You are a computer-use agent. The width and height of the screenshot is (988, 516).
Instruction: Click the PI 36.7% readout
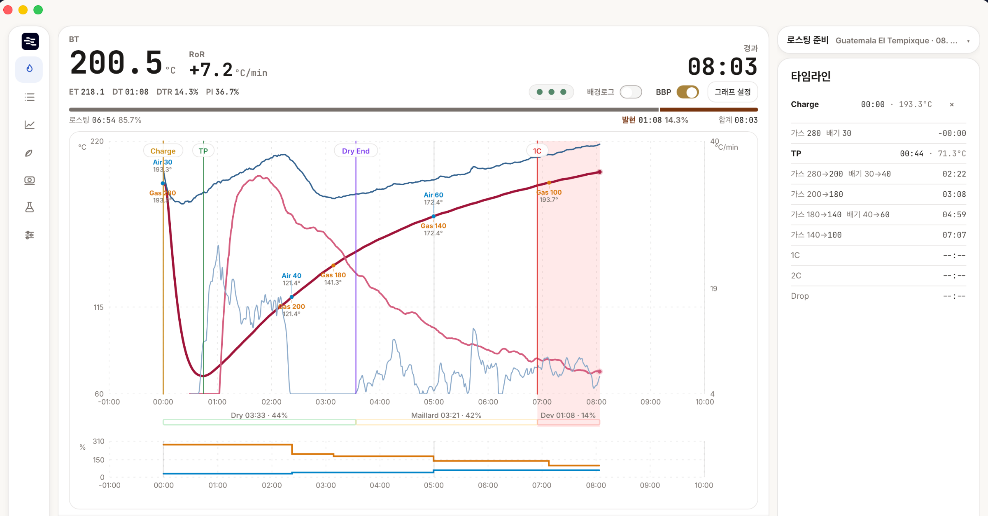[222, 92]
